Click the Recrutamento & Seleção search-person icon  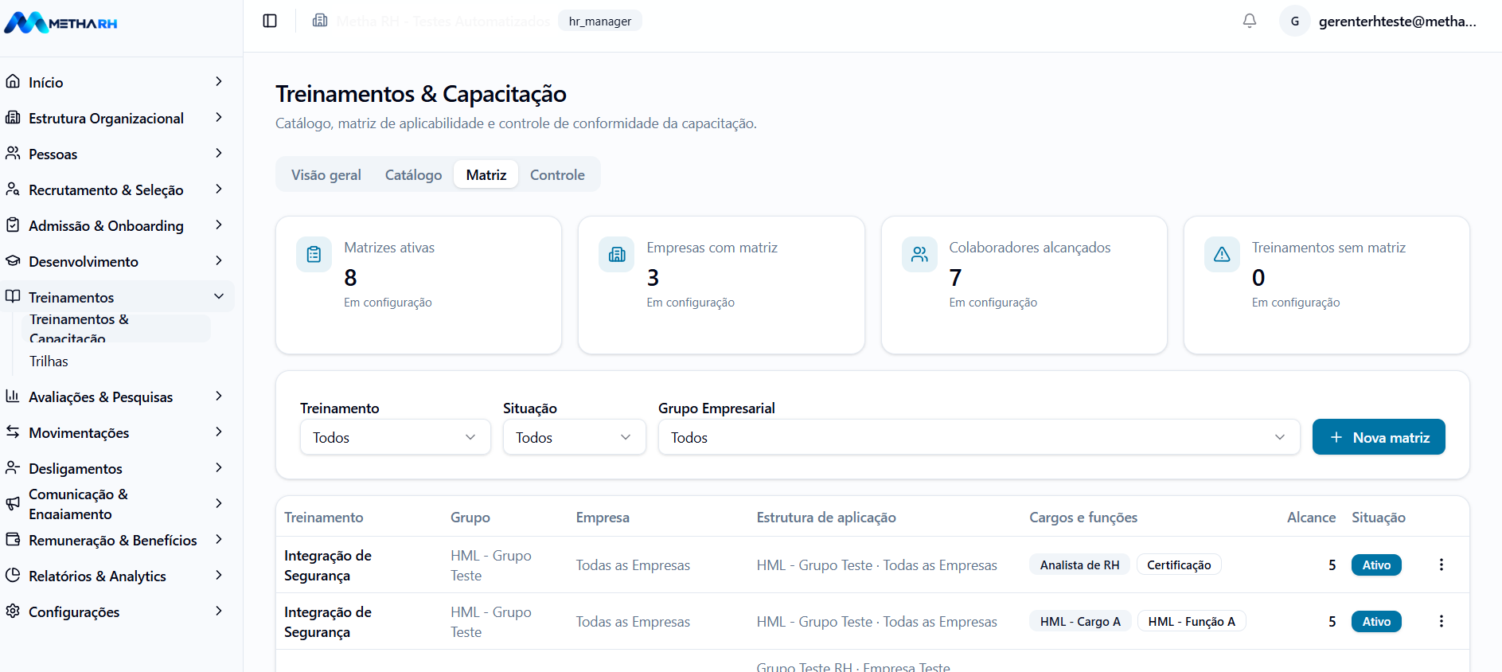coord(13,189)
